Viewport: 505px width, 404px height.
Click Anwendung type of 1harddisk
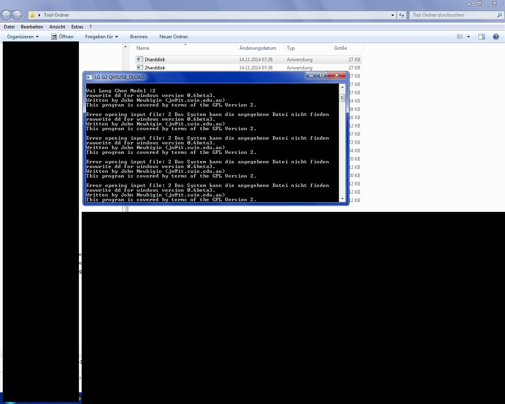(299, 60)
